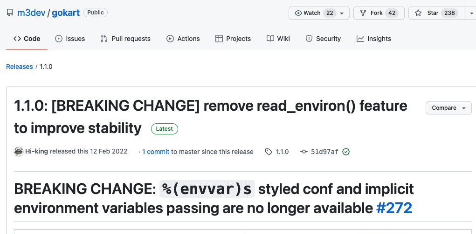476x234 pixels.
Task: Switch to the Issues tab
Action: pyautogui.click(x=70, y=39)
